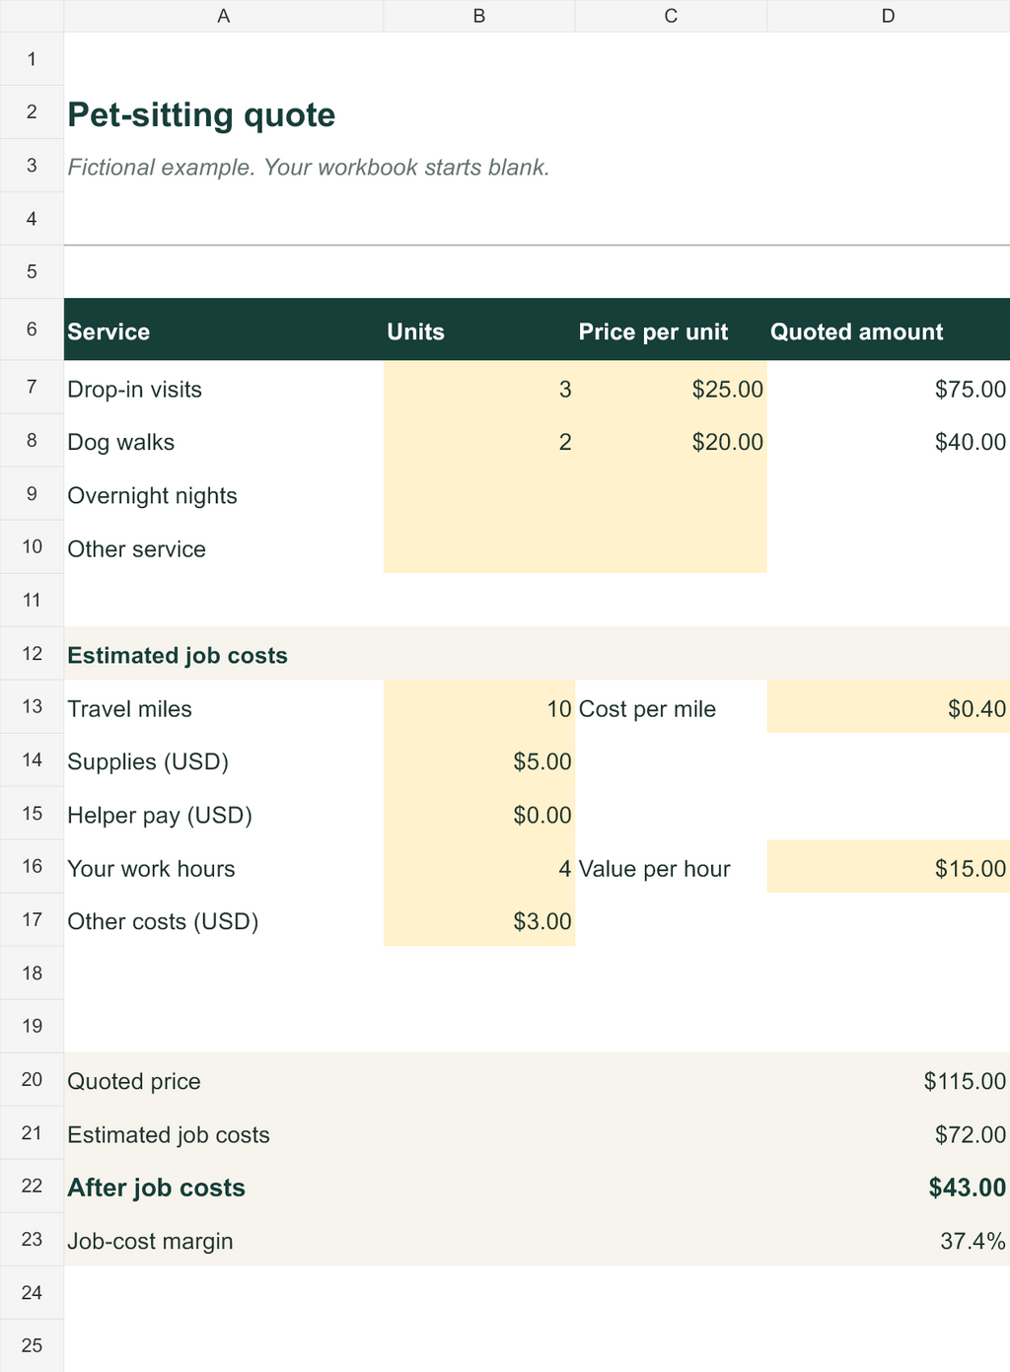Edit Travel miles value 10

pyautogui.click(x=479, y=706)
